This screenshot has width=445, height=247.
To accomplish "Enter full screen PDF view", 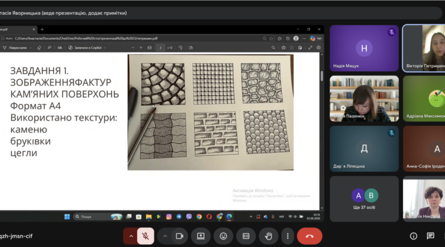I will 310,47.
